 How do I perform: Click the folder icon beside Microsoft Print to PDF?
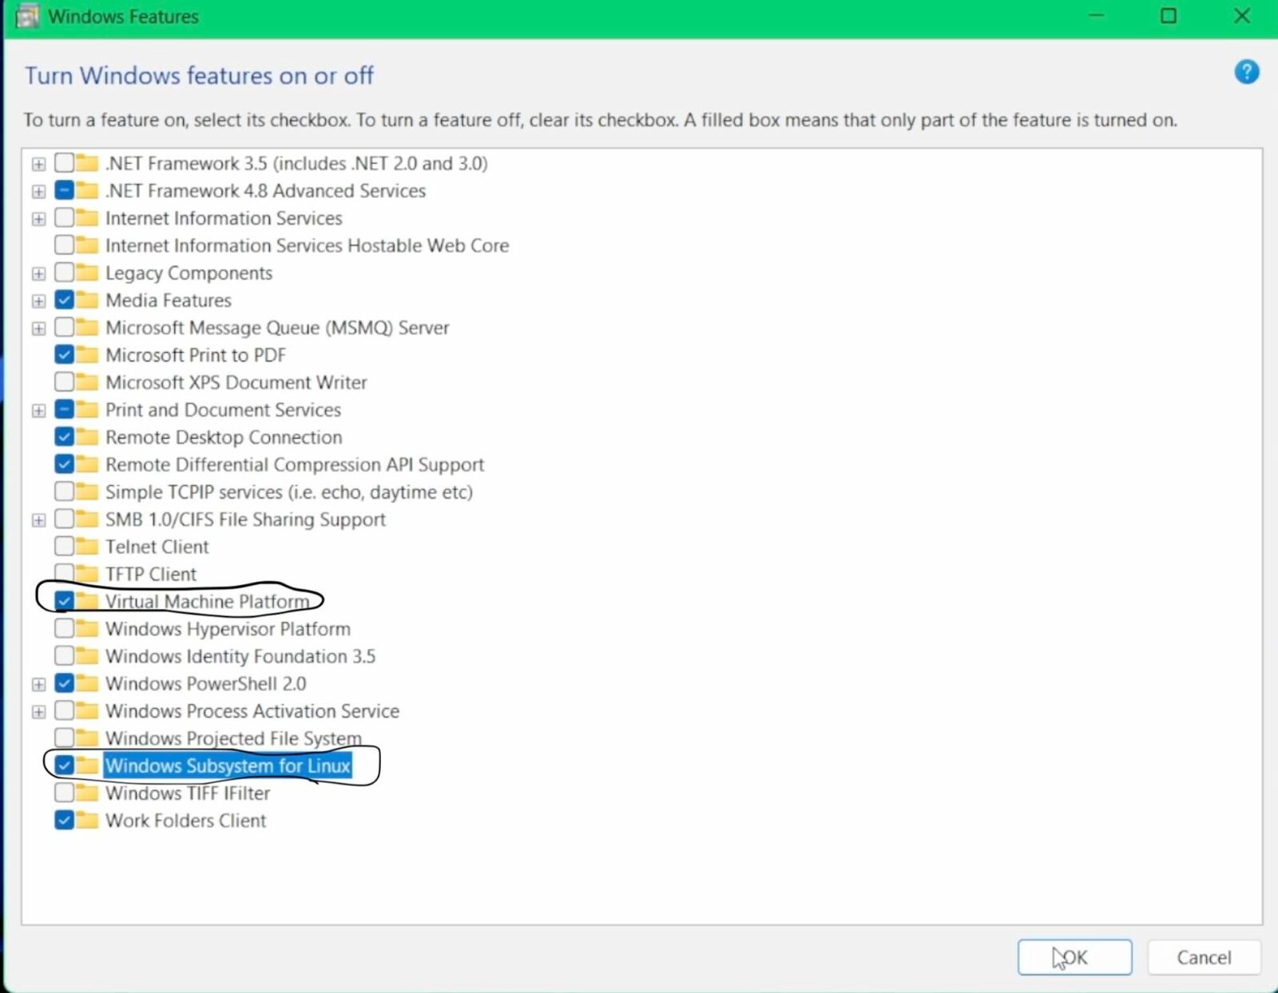click(89, 354)
